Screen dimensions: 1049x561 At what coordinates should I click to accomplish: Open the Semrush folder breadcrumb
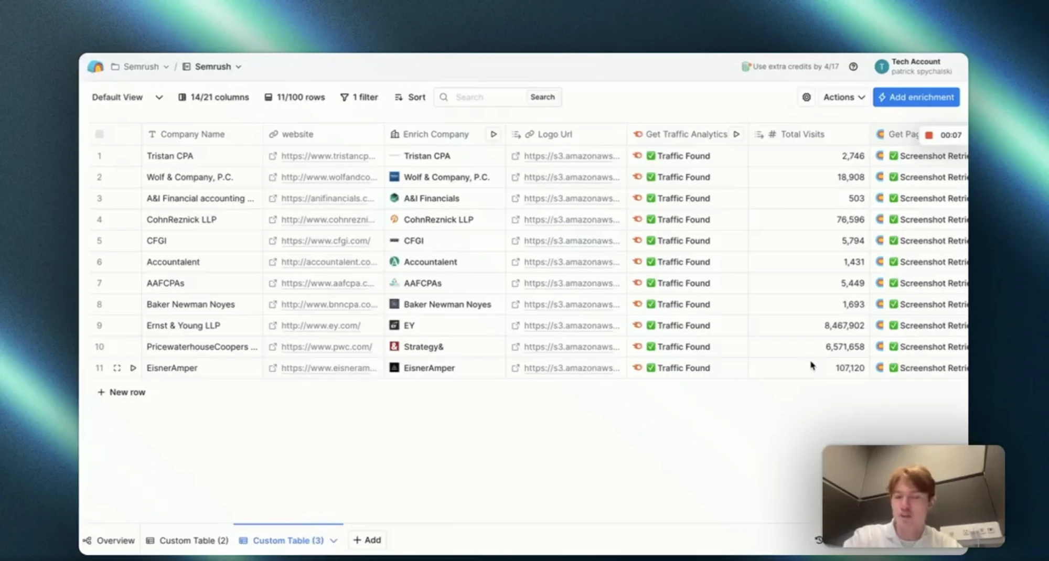pyautogui.click(x=140, y=67)
